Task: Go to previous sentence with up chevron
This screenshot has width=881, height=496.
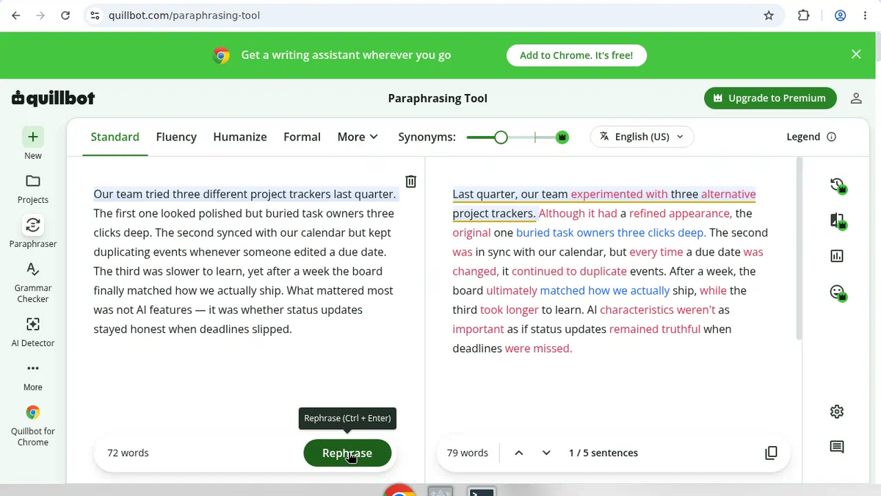Action: pos(518,453)
